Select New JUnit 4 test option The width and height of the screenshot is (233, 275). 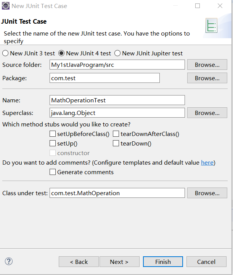(61, 53)
